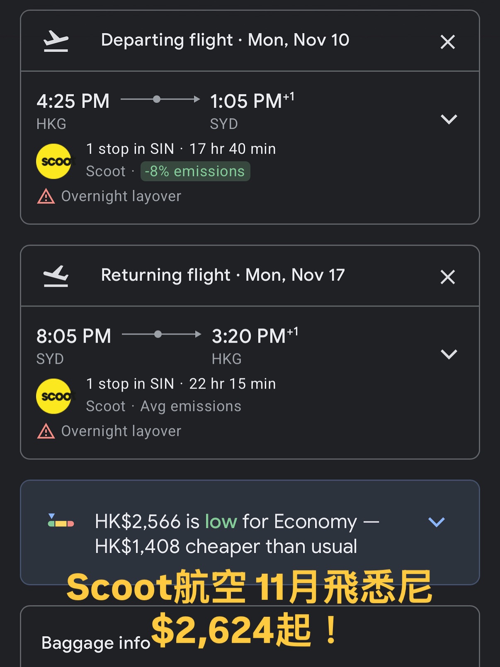
Task: Click the returning overnight layover warning icon
Action: point(46,431)
